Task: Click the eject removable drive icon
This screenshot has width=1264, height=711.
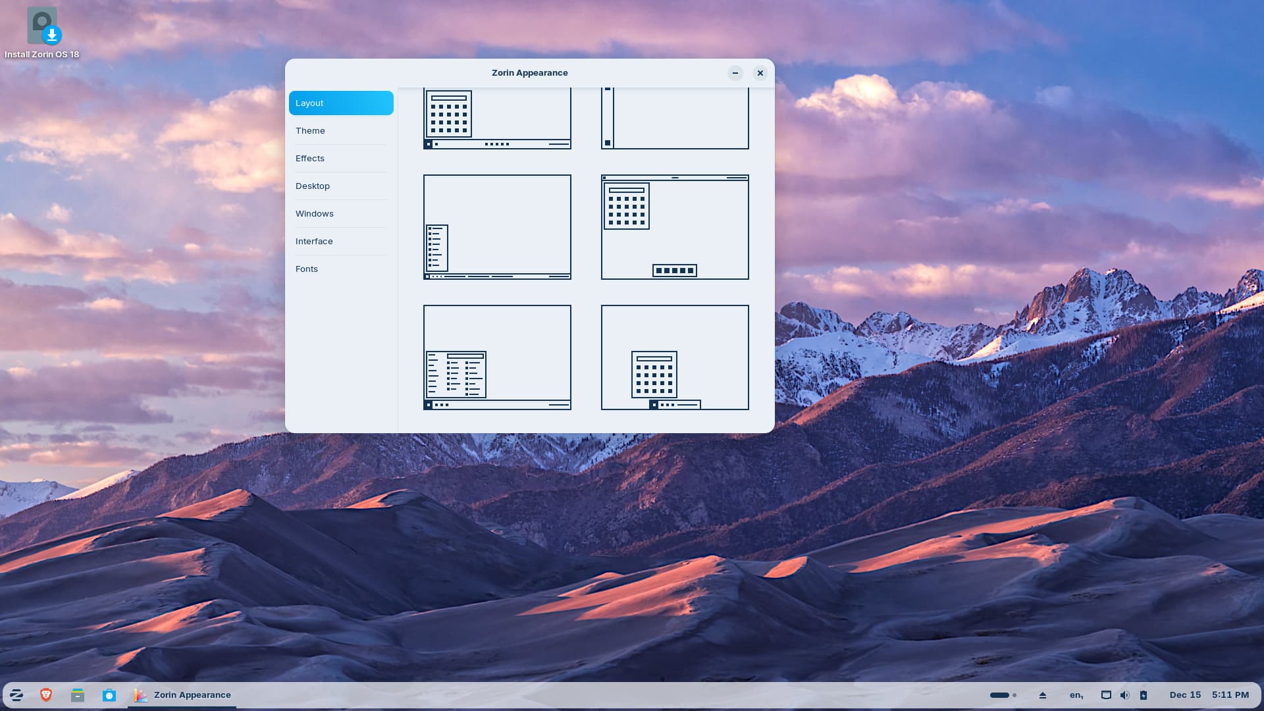Action: [x=1043, y=695]
